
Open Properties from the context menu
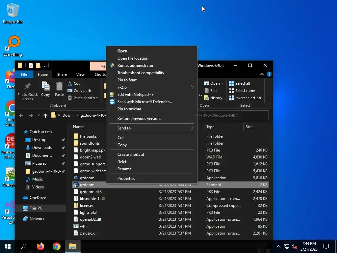(151, 178)
